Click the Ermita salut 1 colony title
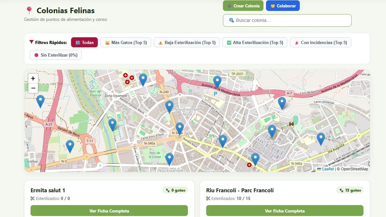 [x=48, y=190]
